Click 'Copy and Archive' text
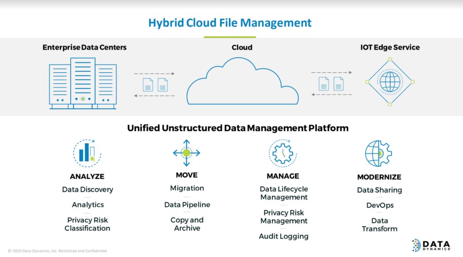 point(187,224)
